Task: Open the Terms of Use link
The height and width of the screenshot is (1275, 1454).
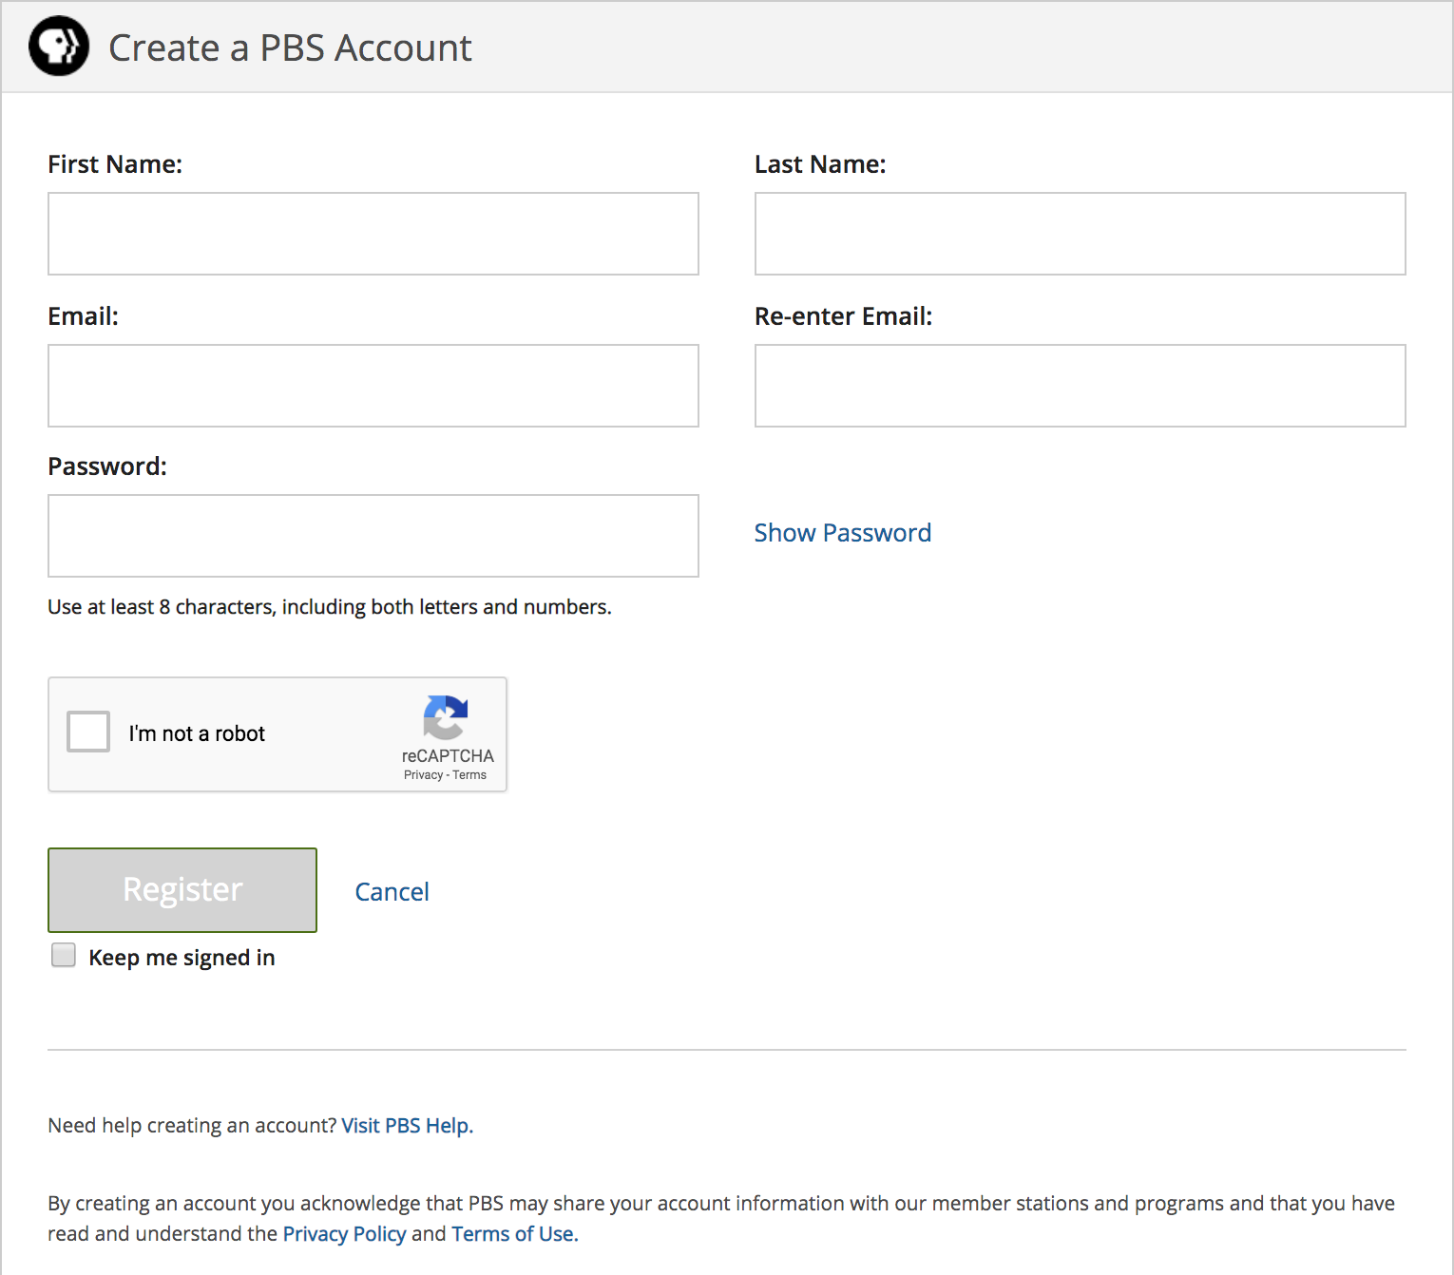Action: 512,1233
